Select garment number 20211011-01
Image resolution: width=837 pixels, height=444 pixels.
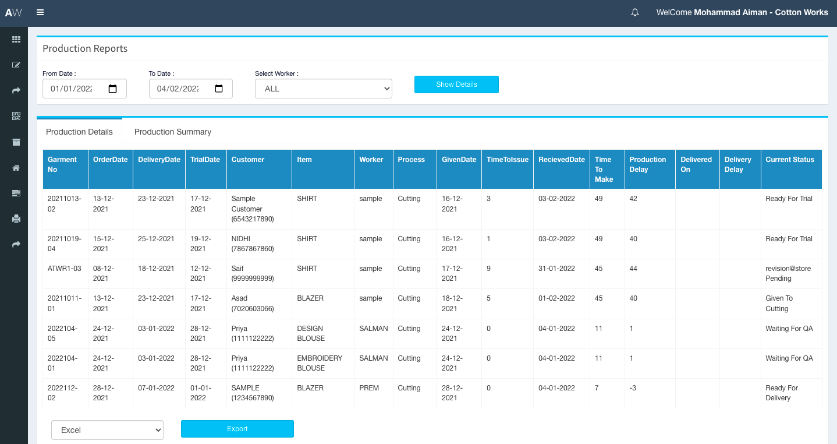click(65, 304)
